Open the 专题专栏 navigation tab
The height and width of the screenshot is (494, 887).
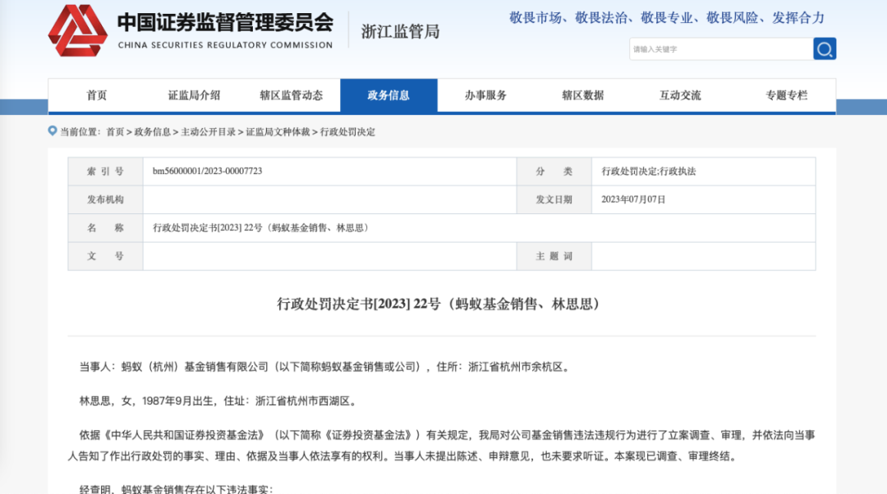click(787, 95)
